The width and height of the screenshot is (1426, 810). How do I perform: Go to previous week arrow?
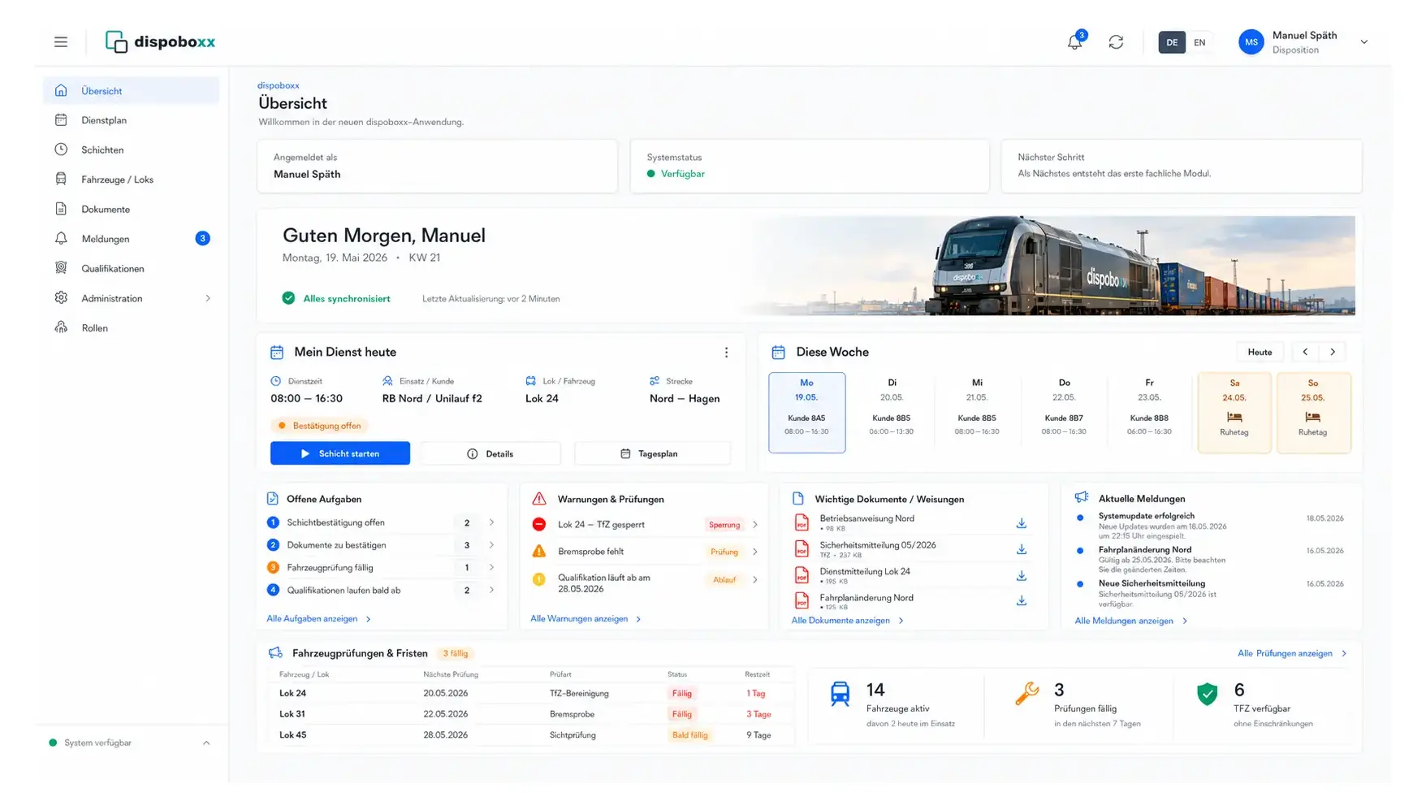pos(1305,352)
